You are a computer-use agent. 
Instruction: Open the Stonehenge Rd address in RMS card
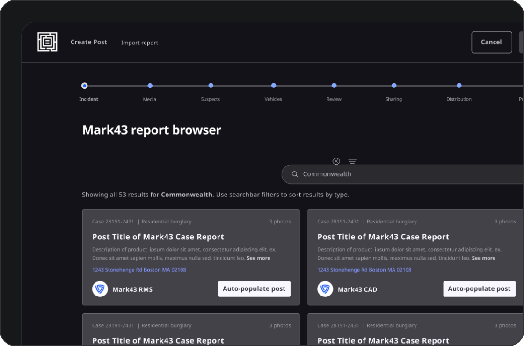(x=139, y=270)
